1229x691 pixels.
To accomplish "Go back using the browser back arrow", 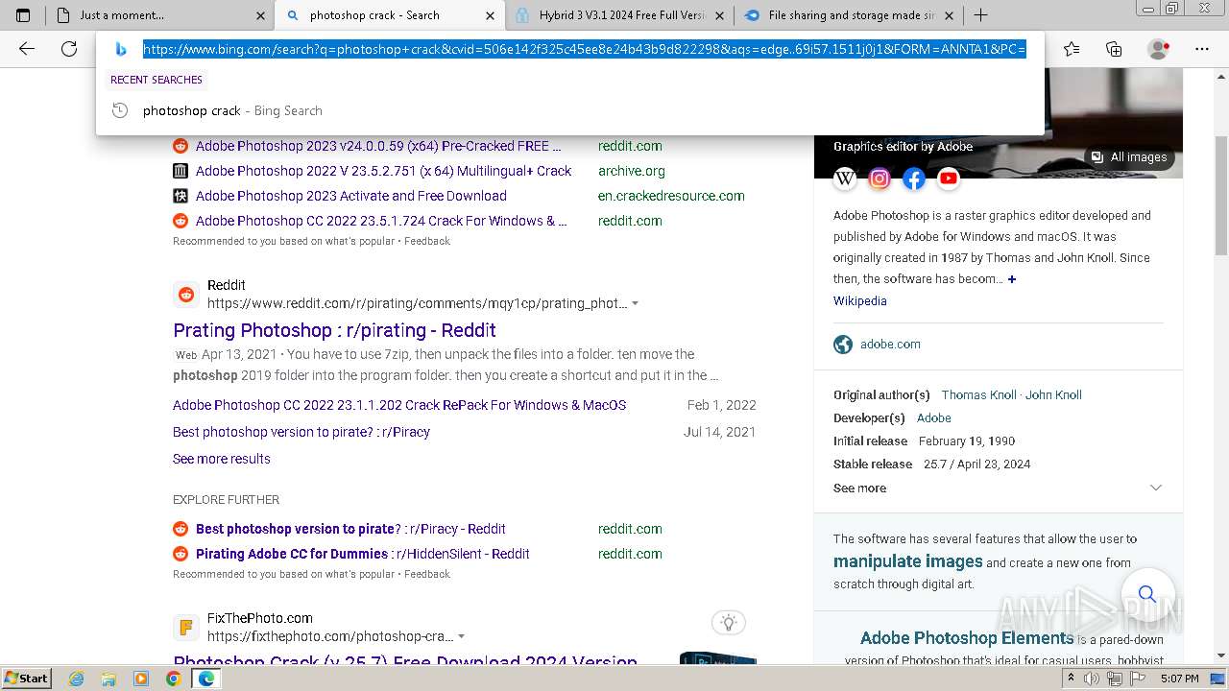I will click(27, 49).
